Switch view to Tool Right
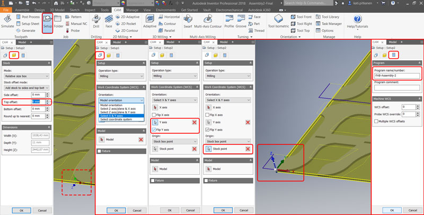The height and width of the screenshot is (215, 424). (301, 24)
